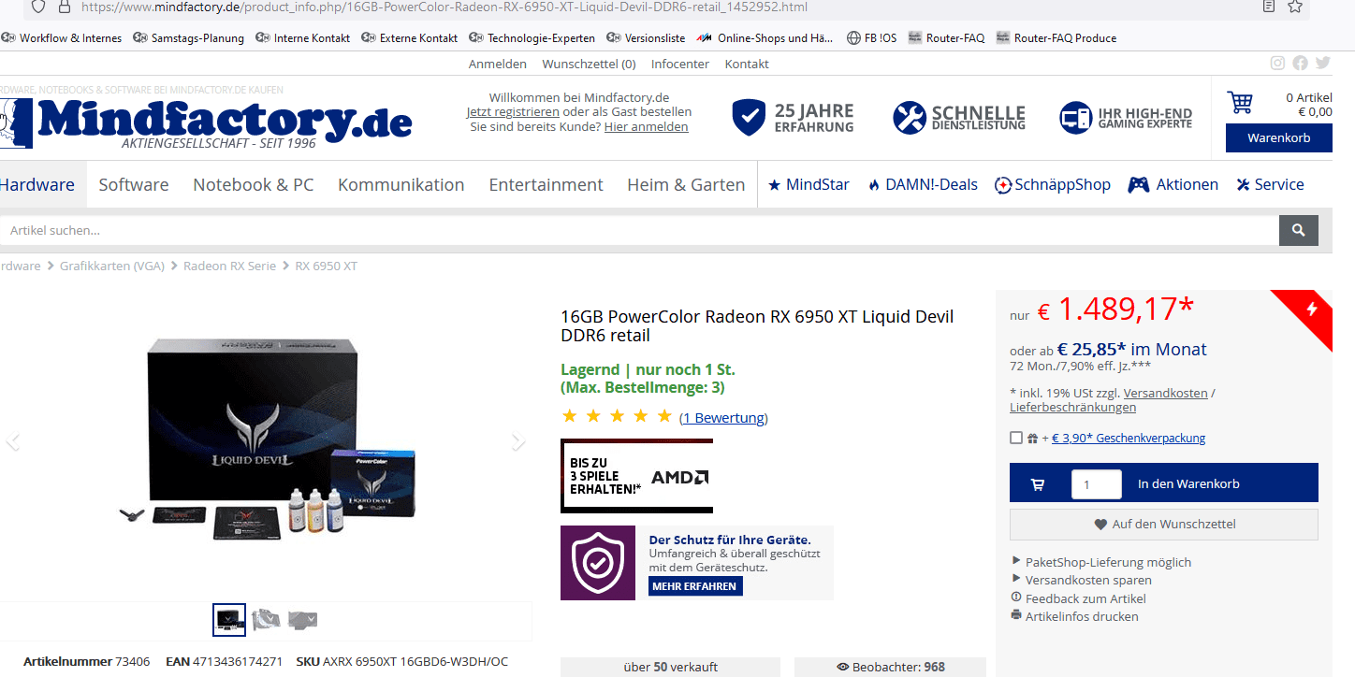1355x677 pixels.
Task: Open the Heim & Garten tab
Action: point(686,184)
